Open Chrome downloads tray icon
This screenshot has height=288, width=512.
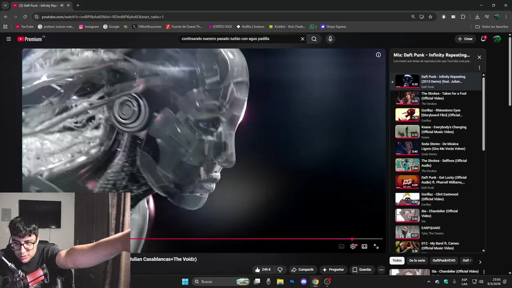click(x=477, y=17)
